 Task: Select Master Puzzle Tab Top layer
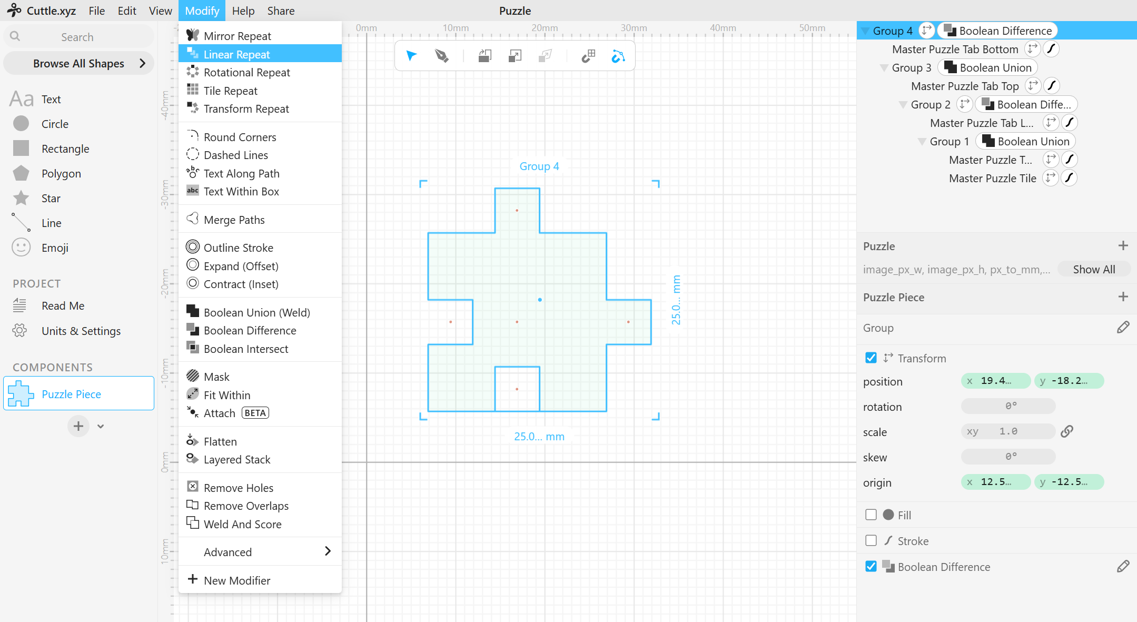[x=965, y=86]
